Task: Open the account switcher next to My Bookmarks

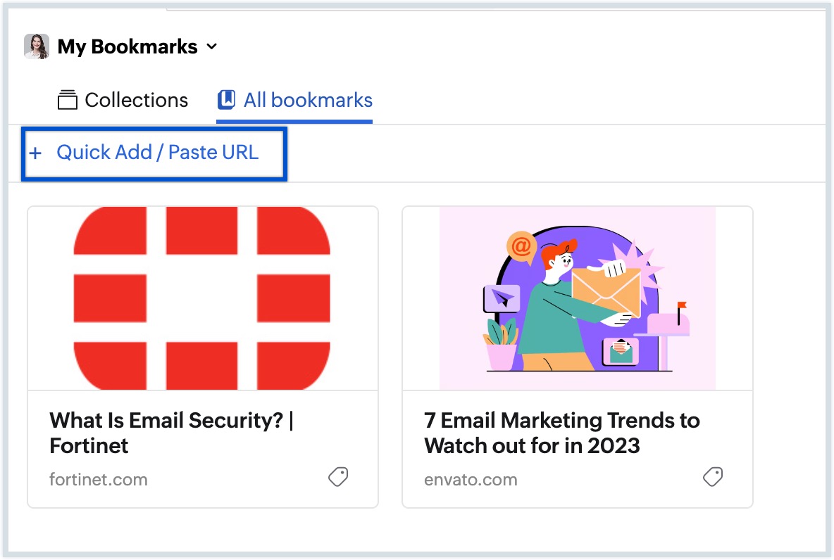Action: click(x=211, y=47)
